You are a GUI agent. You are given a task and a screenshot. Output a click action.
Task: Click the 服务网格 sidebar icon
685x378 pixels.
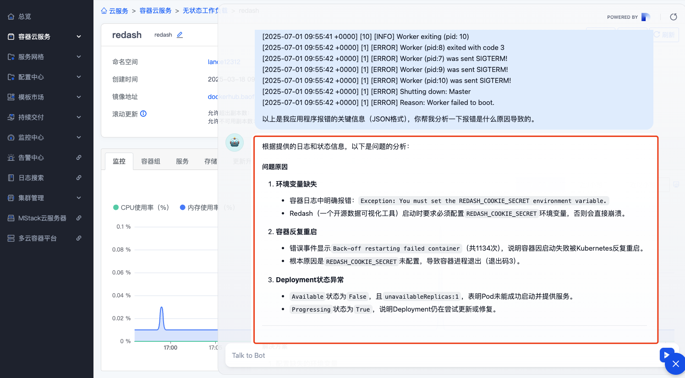pos(11,57)
